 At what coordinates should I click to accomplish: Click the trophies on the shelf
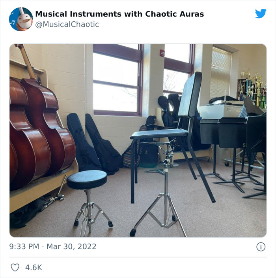click(252, 88)
